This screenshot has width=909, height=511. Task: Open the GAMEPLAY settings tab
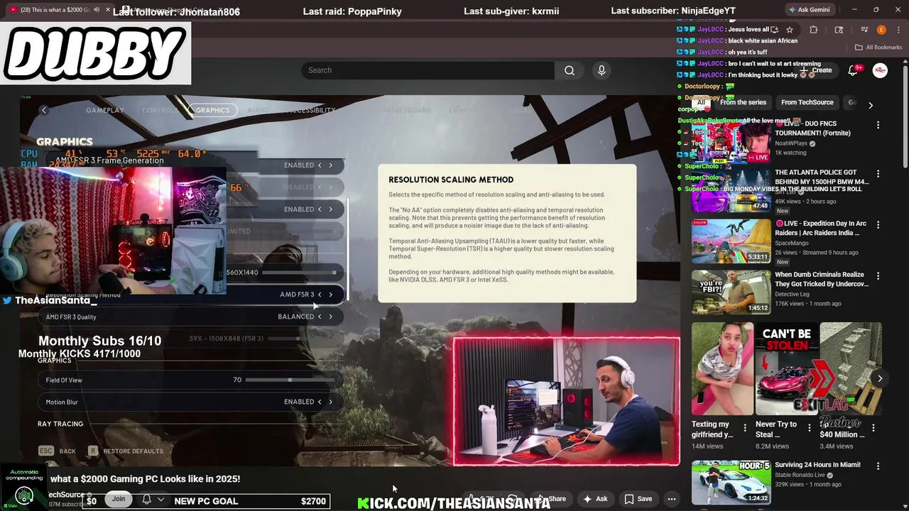pyautogui.click(x=105, y=110)
